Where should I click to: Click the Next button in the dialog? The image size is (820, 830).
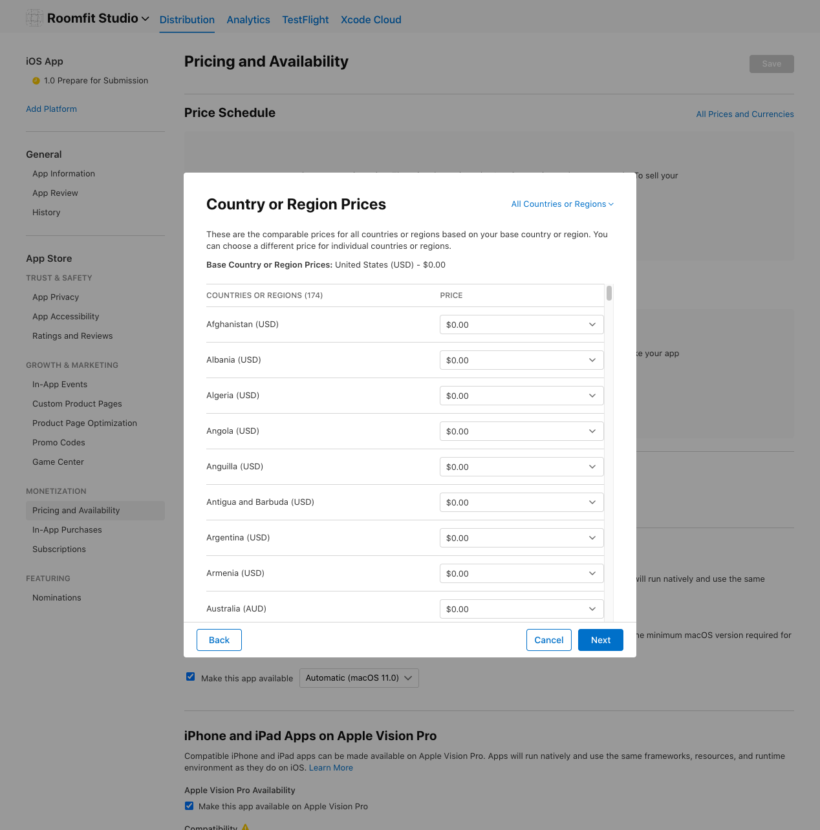(x=600, y=640)
